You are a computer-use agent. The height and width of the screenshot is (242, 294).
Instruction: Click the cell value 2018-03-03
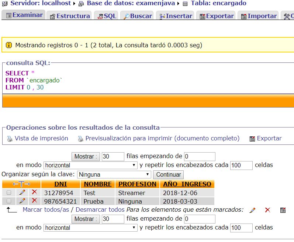tap(180, 201)
